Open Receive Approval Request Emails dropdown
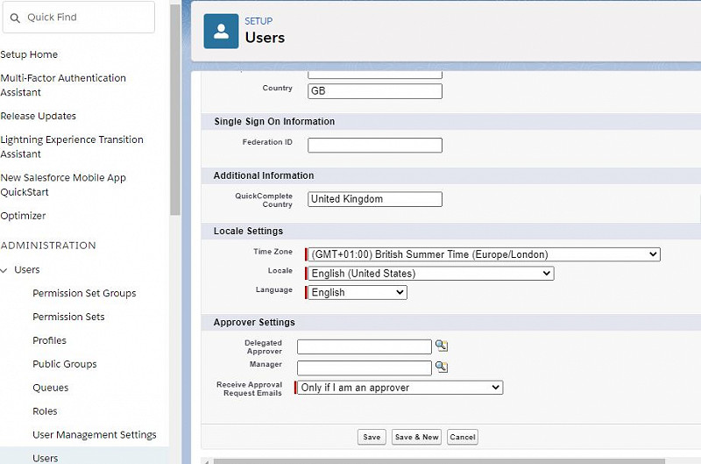701x464 pixels. [x=400, y=388]
